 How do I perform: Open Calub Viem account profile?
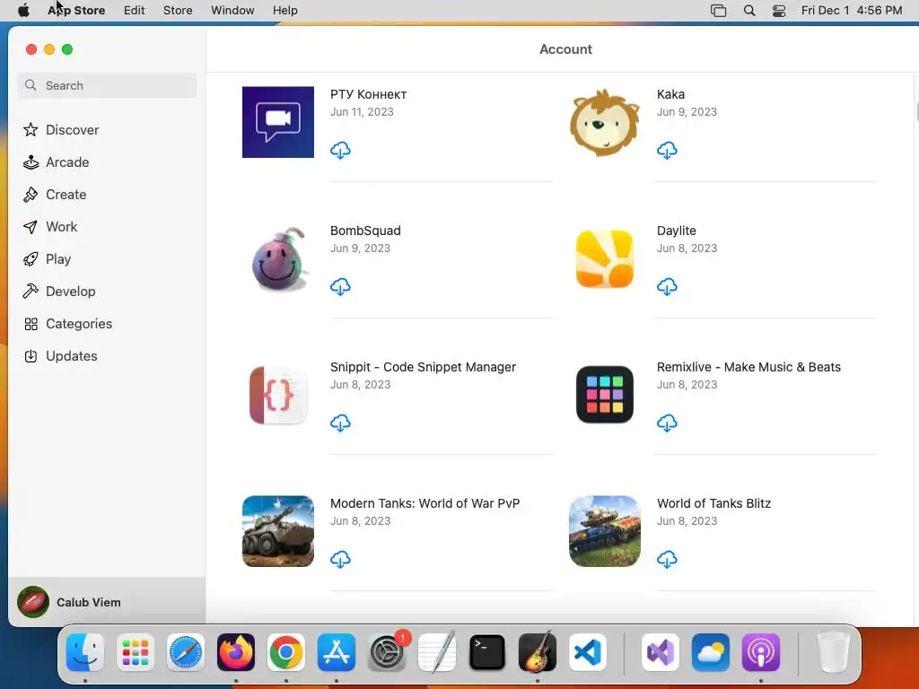pos(107,602)
